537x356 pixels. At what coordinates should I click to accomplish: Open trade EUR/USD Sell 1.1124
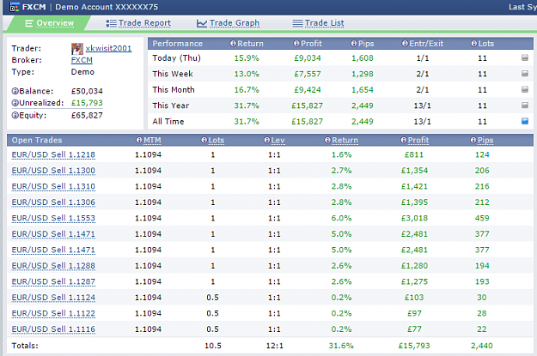[x=53, y=298]
